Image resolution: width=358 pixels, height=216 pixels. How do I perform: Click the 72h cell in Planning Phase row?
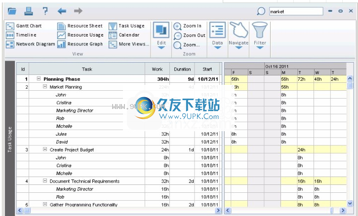(306, 79)
